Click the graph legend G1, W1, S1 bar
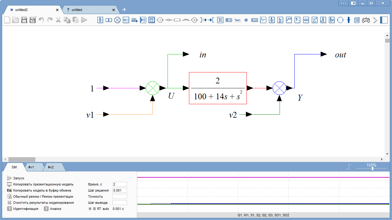This screenshot has width=392, height=220. 263,215
